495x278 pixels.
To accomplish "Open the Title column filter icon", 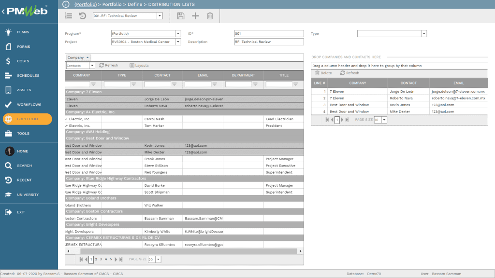I will click(295, 84).
